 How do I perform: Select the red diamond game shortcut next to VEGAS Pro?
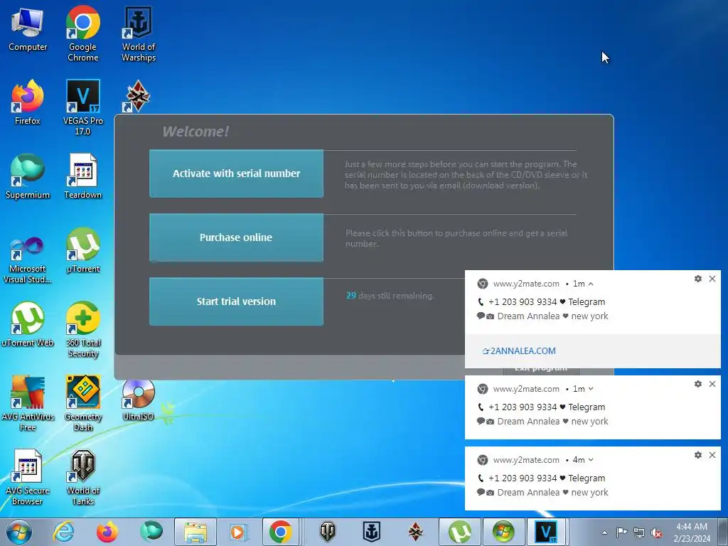pyautogui.click(x=137, y=97)
